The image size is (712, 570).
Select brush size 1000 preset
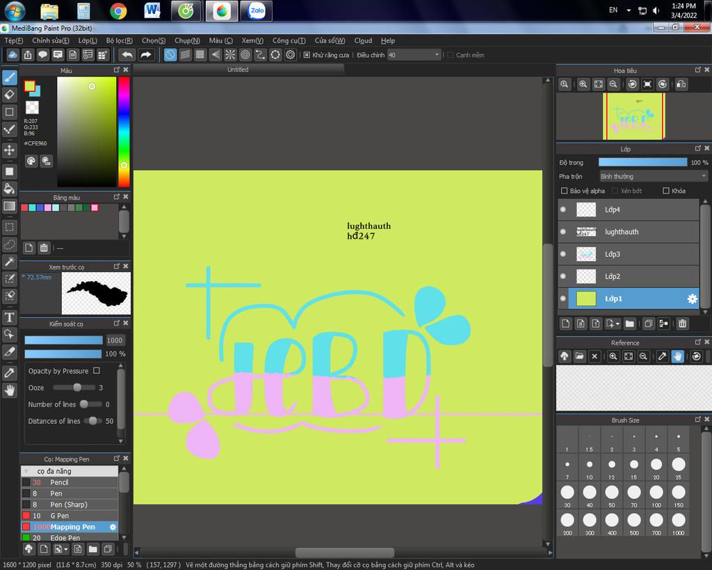[x=679, y=522]
